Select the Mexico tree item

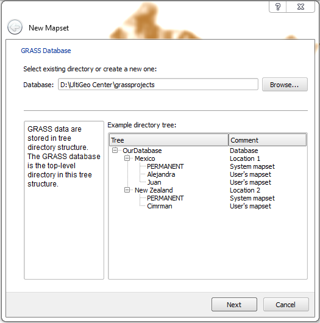[x=145, y=158]
